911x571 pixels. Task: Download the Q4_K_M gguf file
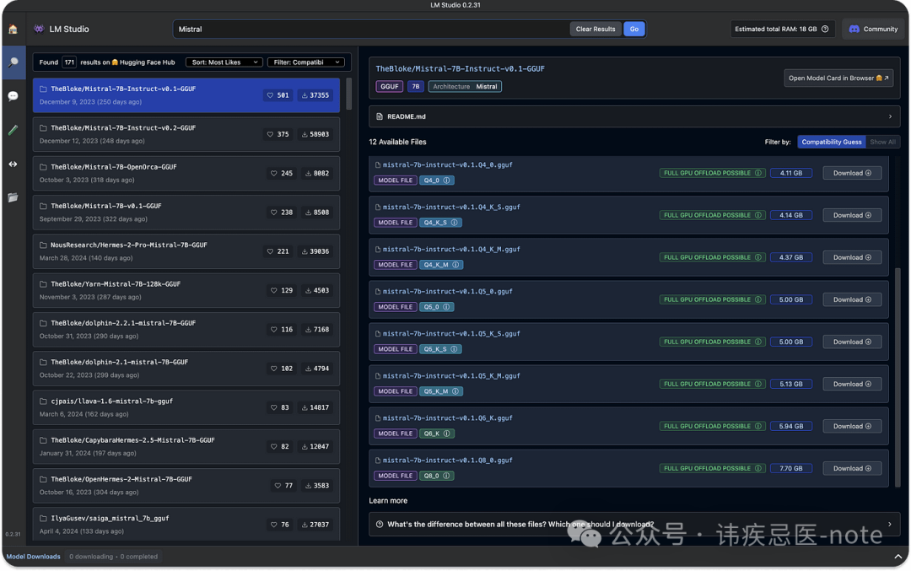852,257
